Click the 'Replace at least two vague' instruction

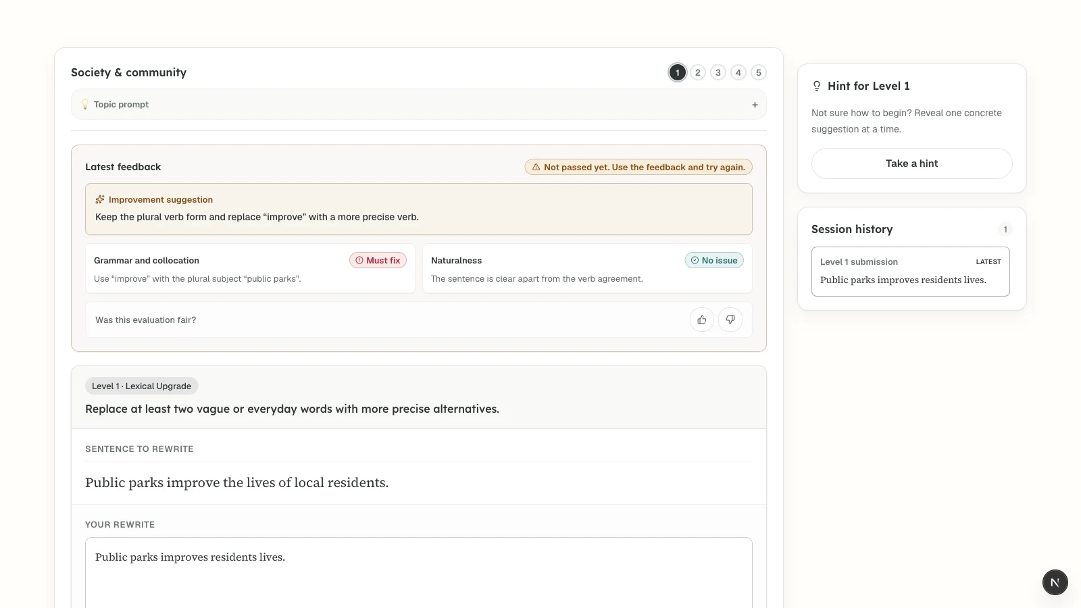[x=292, y=409]
